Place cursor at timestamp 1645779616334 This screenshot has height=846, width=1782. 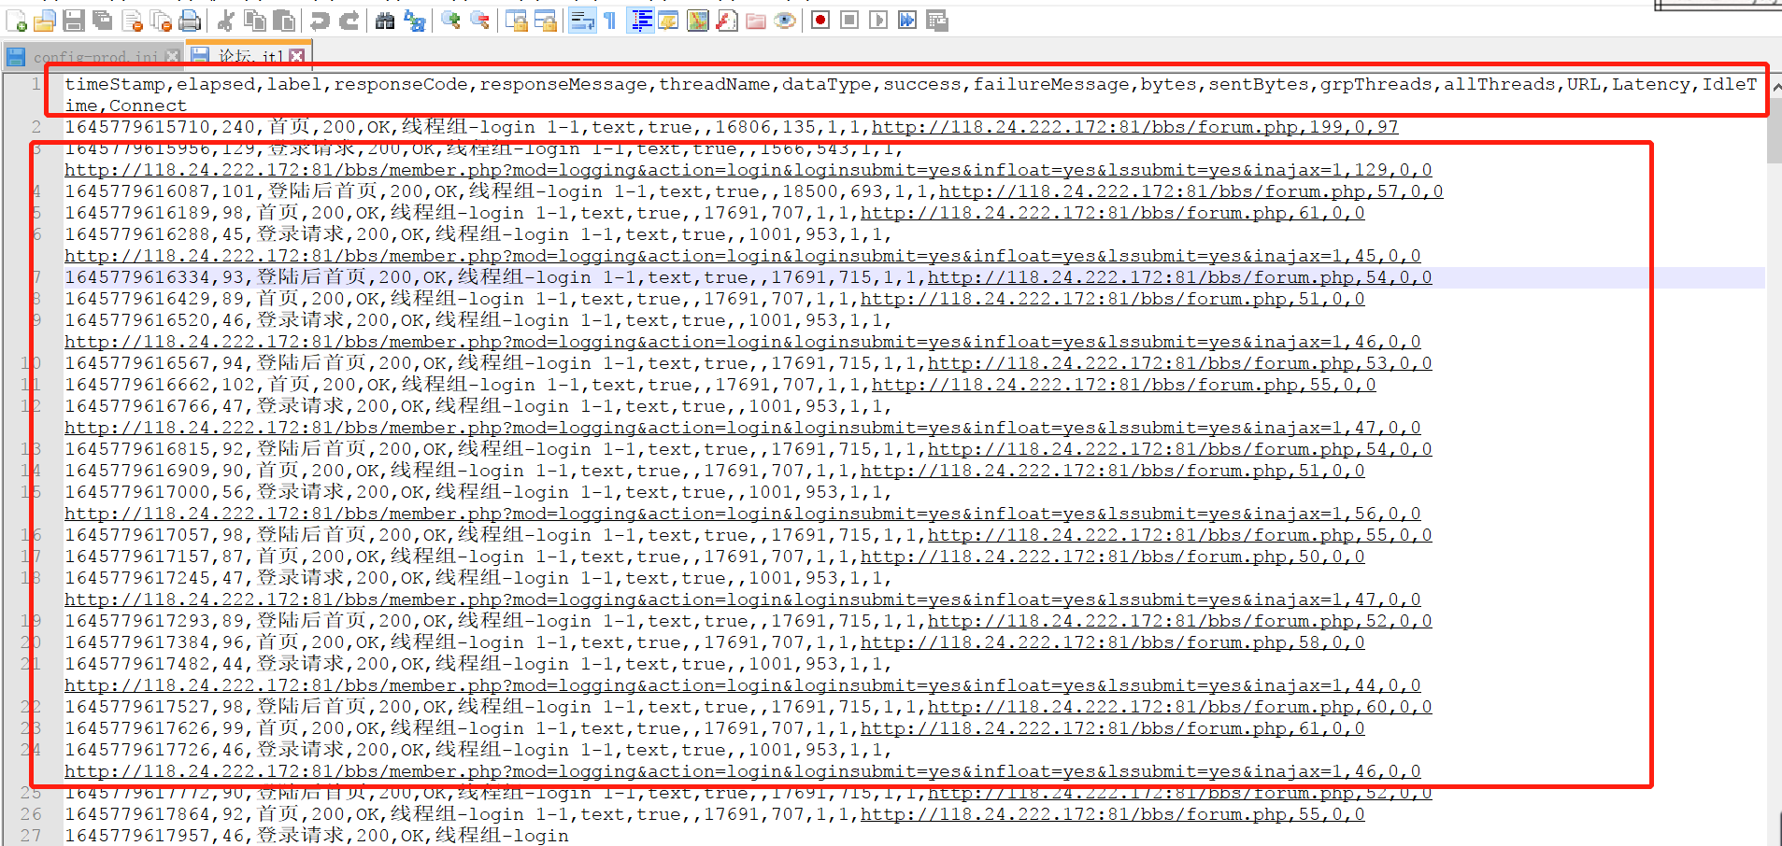tap(138, 277)
